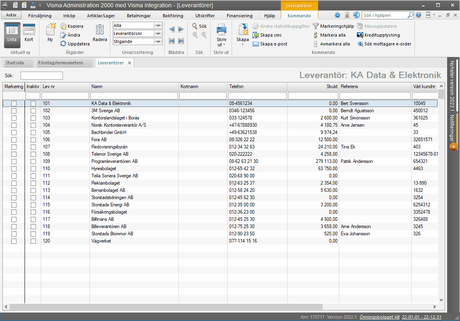Refresh the list with Uppdatera

click(x=75, y=43)
